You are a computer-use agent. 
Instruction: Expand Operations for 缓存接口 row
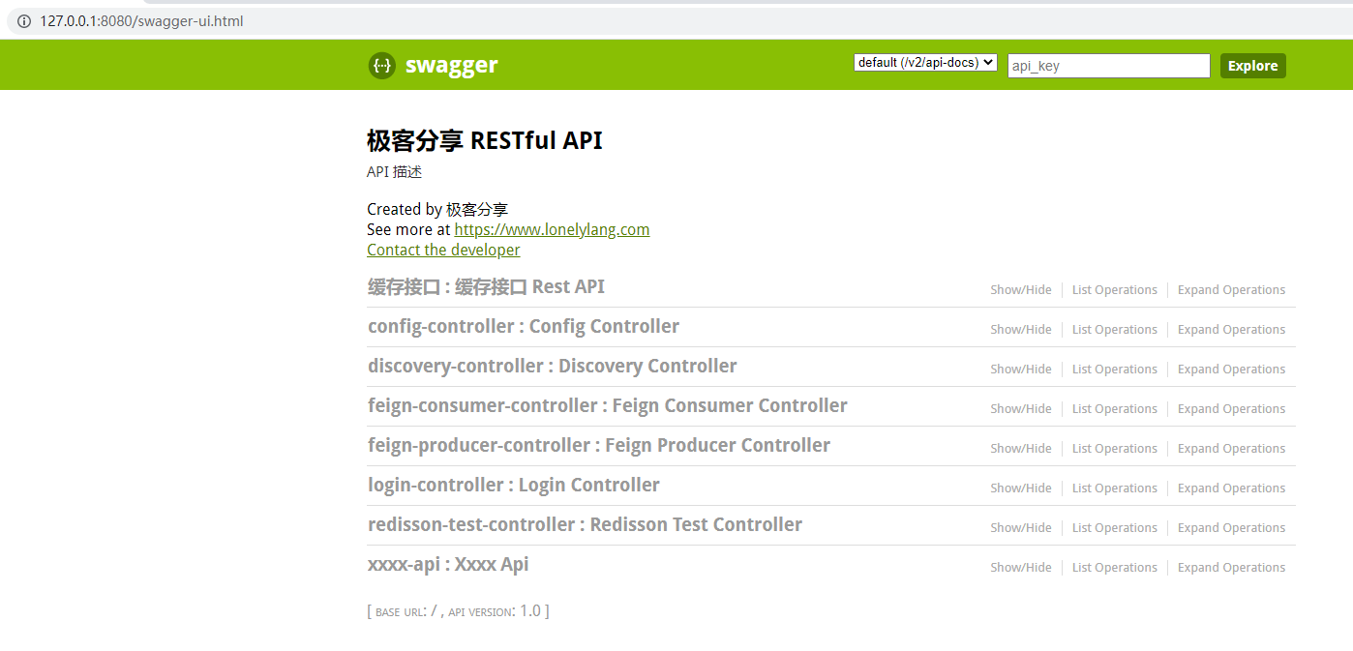[x=1232, y=290]
